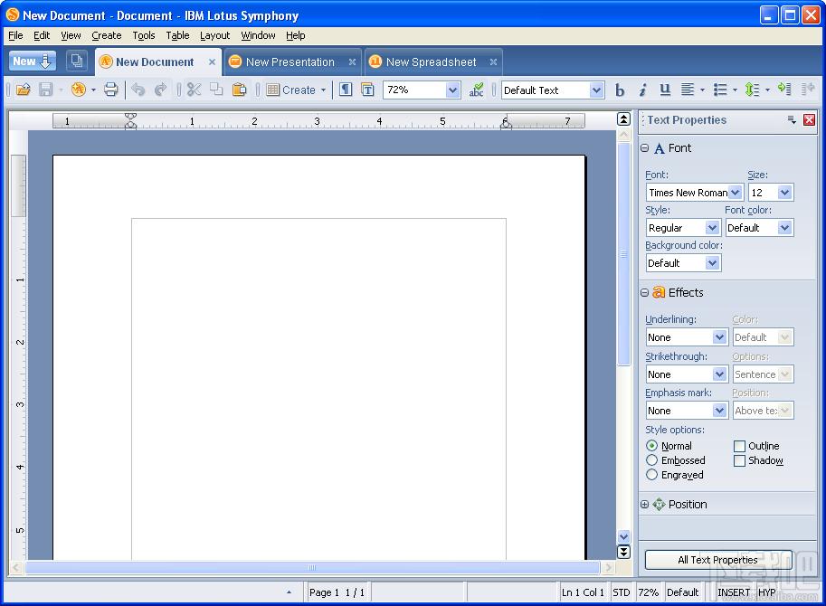Undo the last action

pyautogui.click(x=138, y=90)
